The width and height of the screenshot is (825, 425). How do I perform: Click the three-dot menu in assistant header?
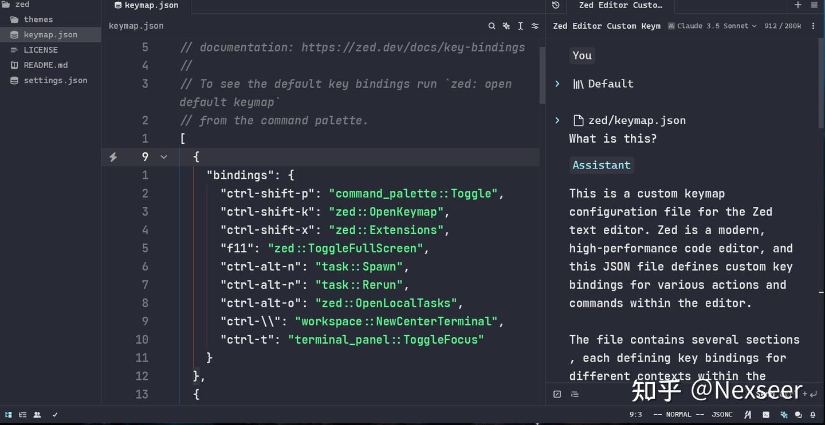tap(813, 26)
